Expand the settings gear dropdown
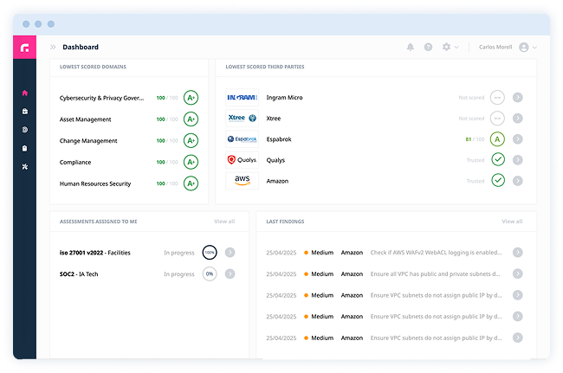 450,48
